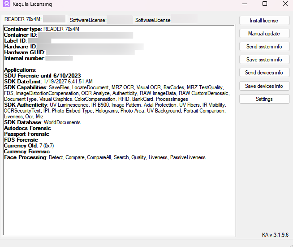Click the Currency Forensic line
The image size is (293, 247).
click(27, 152)
